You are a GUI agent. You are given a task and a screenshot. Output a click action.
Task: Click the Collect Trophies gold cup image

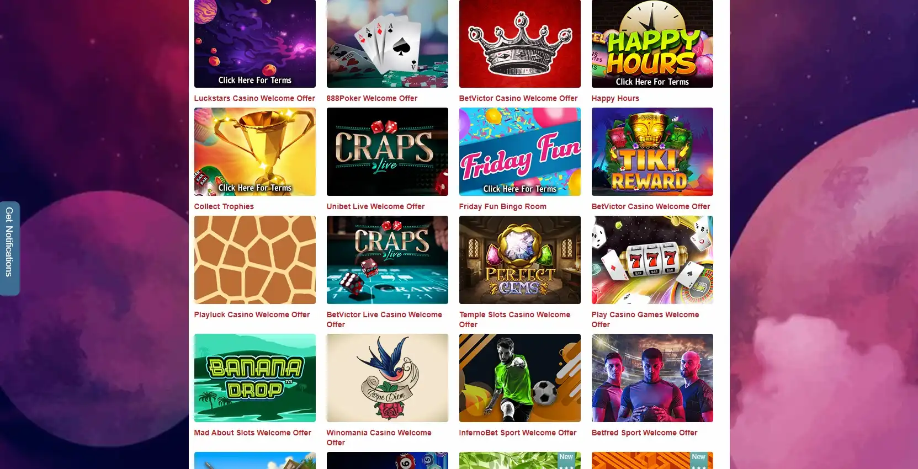[x=254, y=152]
